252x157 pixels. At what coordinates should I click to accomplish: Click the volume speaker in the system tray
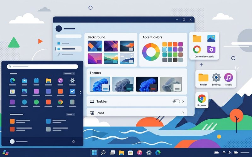click(x=229, y=153)
